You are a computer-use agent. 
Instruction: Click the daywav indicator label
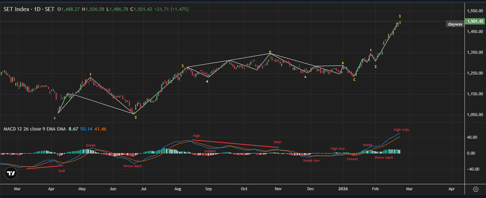[455, 24]
